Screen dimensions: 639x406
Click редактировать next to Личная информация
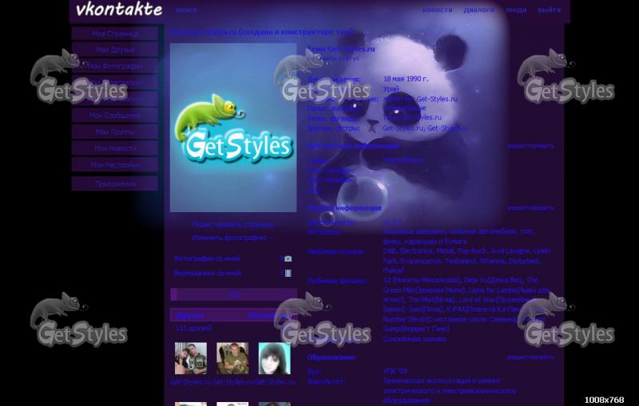pyautogui.click(x=530, y=208)
